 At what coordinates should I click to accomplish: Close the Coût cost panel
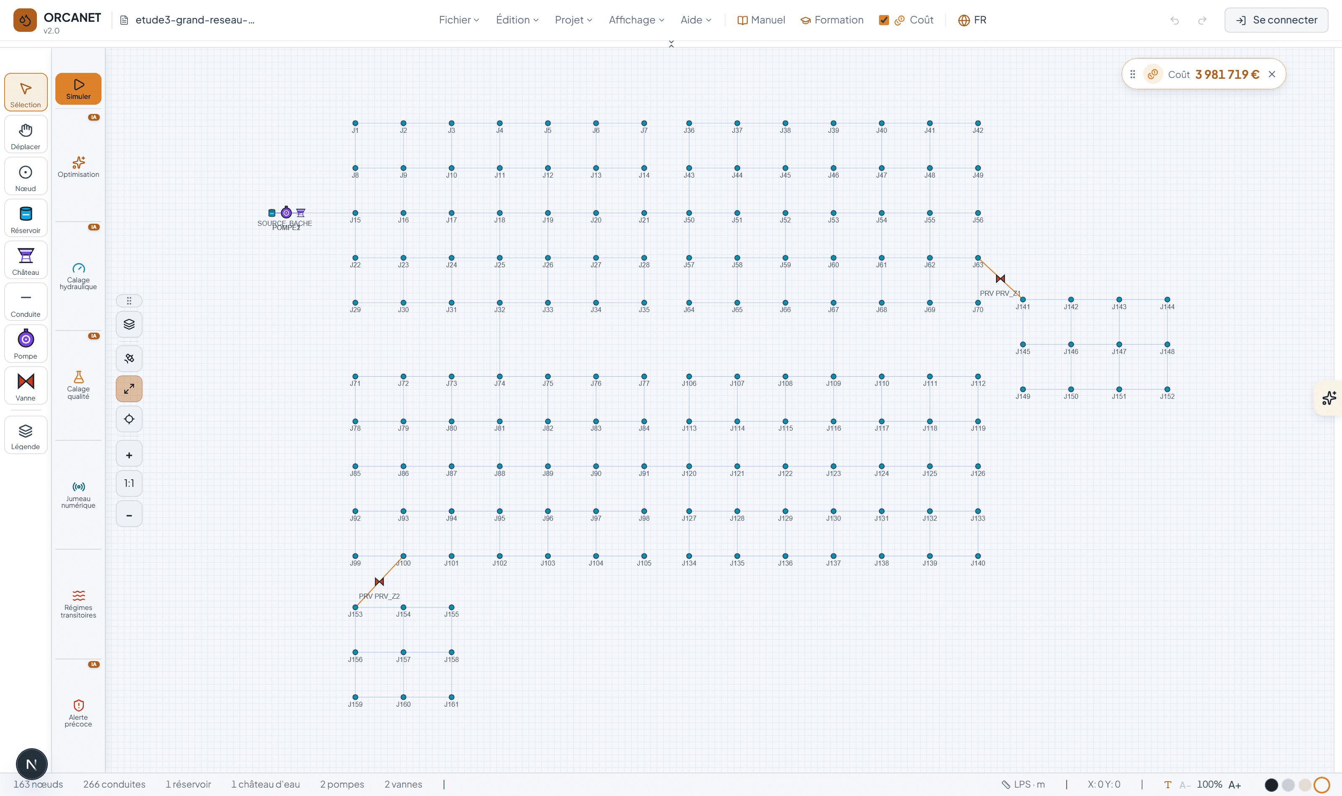pos(1272,74)
